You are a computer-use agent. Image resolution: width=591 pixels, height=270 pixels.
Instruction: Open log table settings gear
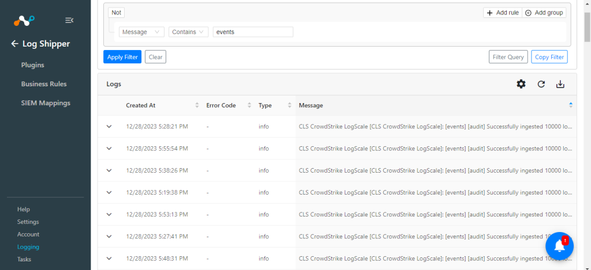[521, 84]
